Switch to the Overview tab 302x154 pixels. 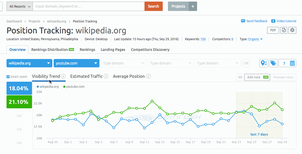coord(17,50)
